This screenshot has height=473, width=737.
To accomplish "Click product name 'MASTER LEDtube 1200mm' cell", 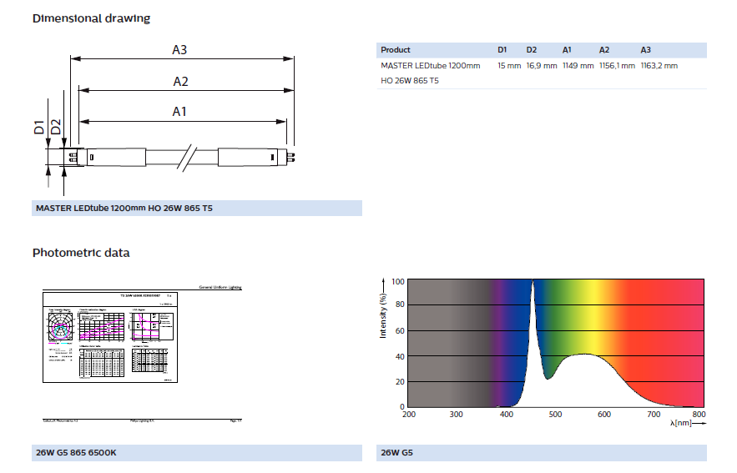I will [x=431, y=66].
